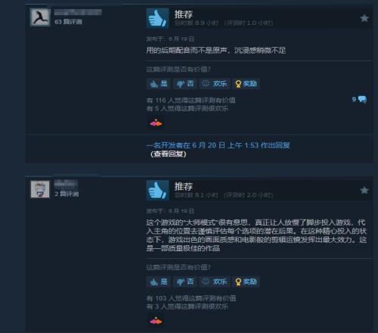Open first reviewer's avatar profile picture
The width and height of the screenshot is (378, 333).
pos(40,17)
